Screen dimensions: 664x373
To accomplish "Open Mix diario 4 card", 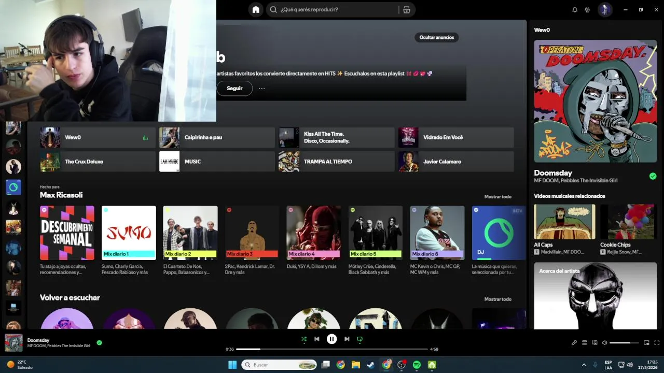I will click(x=314, y=240).
